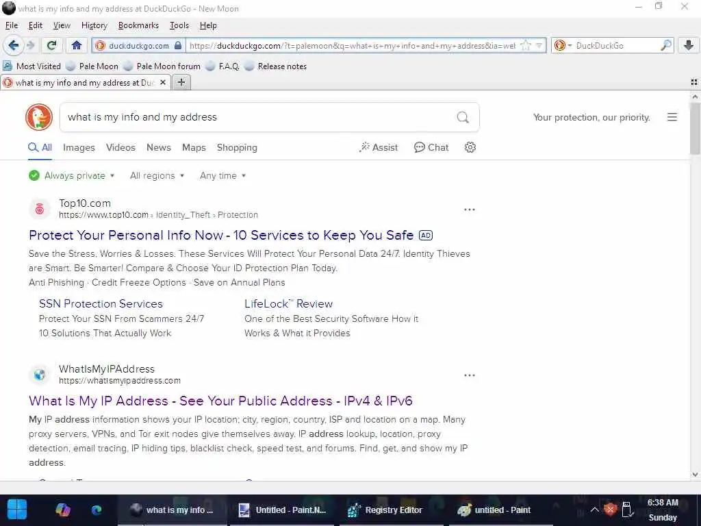Viewport: 701px width, 526px height.
Task: Click the scrollbar down arrow
Action: [x=695, y=475]
